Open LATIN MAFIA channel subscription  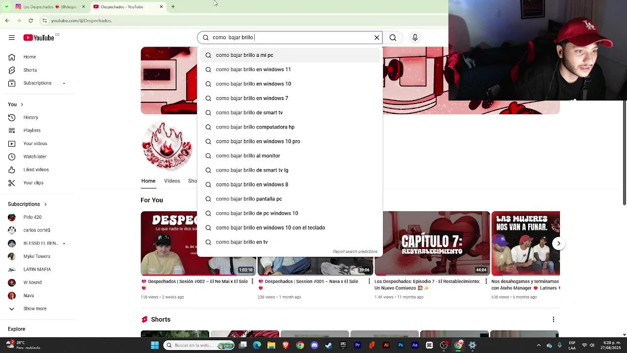pos(37,269)
